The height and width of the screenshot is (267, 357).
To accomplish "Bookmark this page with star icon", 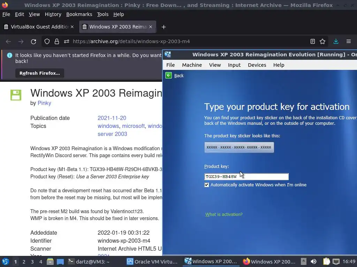I will 322,41.
